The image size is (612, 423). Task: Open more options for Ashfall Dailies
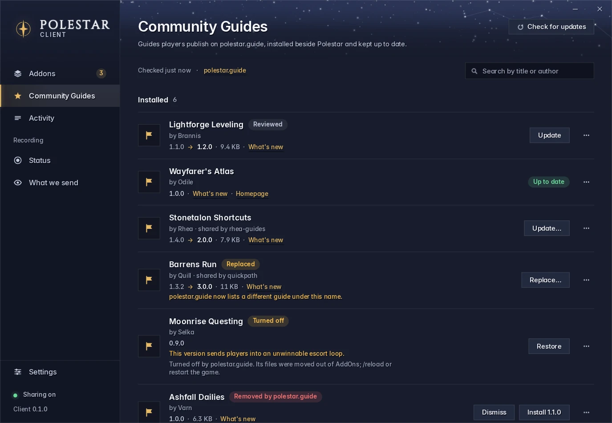tap(586, 412)
